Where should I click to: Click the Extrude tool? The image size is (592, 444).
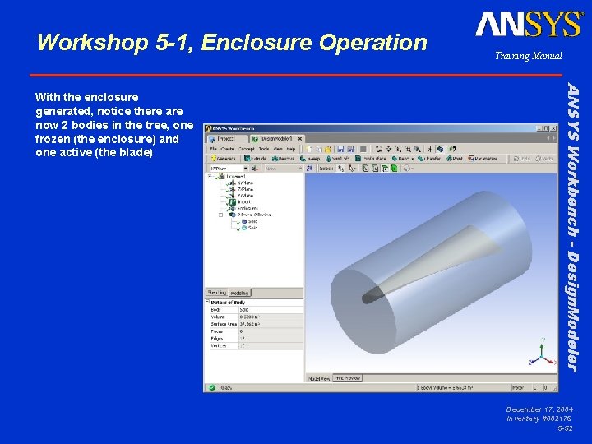tap(256, 159)
